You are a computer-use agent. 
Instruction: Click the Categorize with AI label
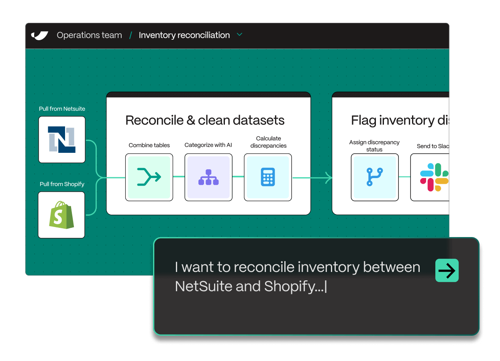208,145
